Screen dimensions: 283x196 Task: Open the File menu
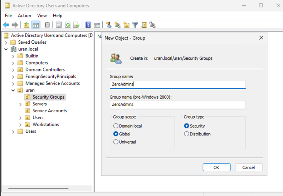coord(8,16)
